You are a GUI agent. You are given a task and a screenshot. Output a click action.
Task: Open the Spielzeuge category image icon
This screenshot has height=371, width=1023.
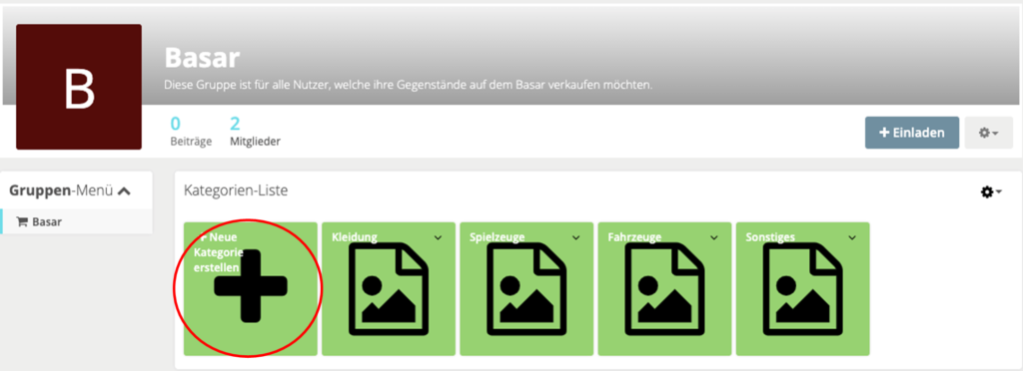(x=526, y=289)
